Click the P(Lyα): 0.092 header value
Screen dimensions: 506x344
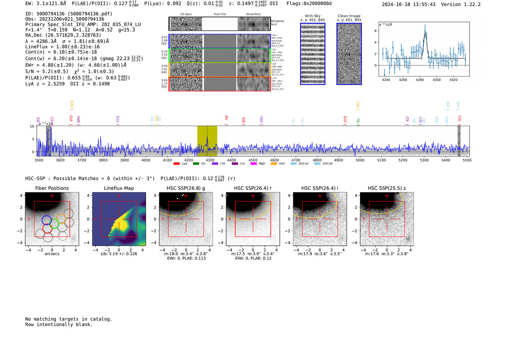click(x=163, y=4)
